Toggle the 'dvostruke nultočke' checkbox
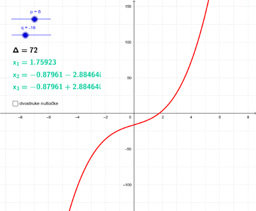The height and width of the screenshot is (211, 256). pyautogui.click(x=15, y=104)
